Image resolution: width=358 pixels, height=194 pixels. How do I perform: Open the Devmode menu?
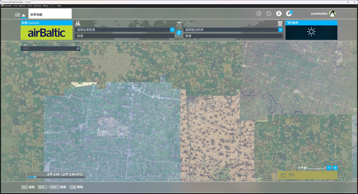click(x=8, y=5)
